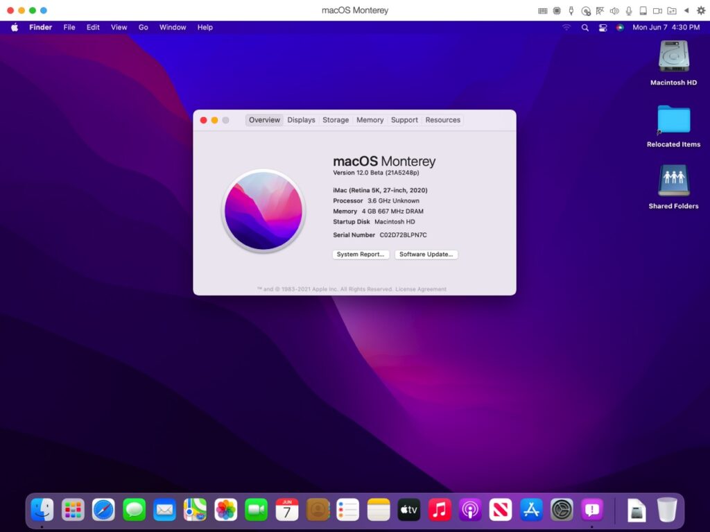Open the Finder menu

pyautogui.click(x=41, y=27)
